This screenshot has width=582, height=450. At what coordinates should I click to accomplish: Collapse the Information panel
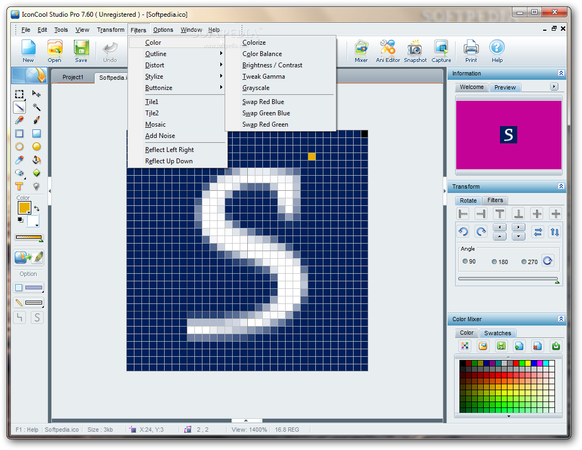561,73
